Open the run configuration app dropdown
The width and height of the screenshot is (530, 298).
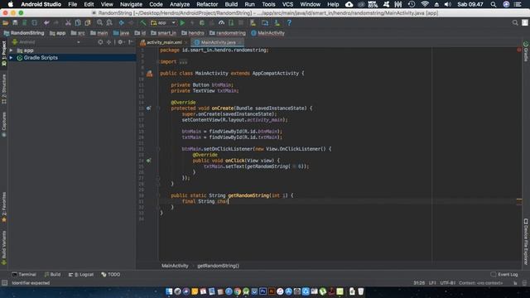164,22
